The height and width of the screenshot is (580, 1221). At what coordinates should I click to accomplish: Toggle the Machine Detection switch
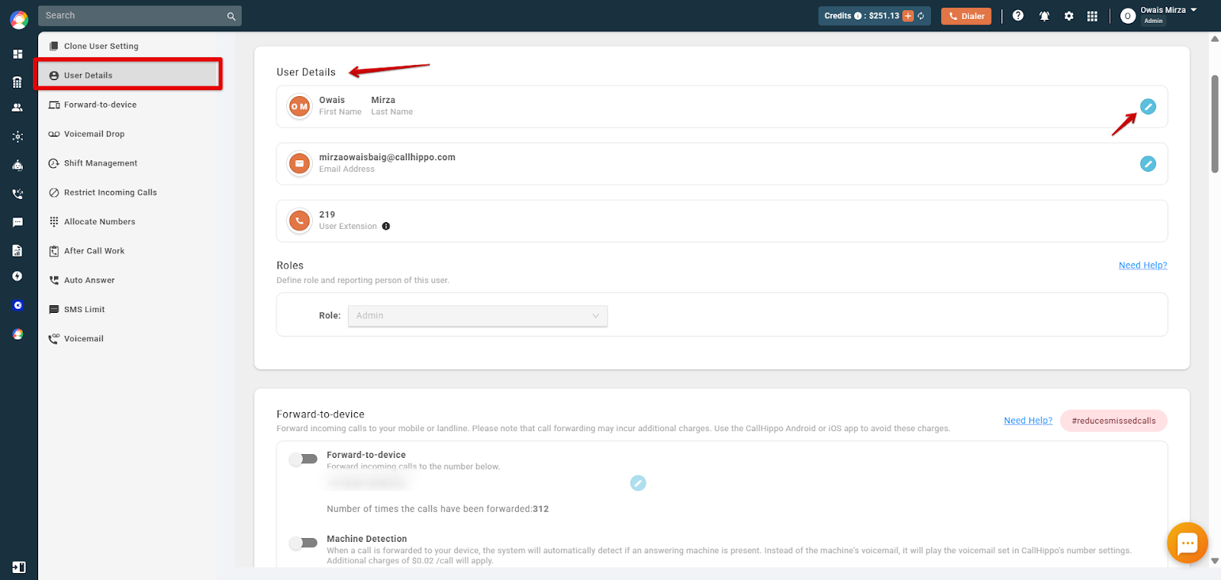click(303, 543)
